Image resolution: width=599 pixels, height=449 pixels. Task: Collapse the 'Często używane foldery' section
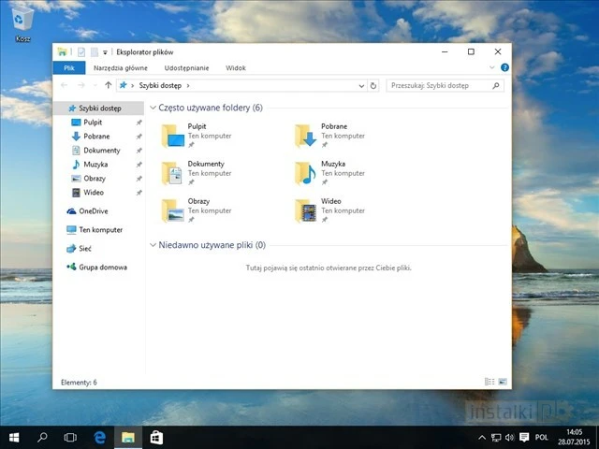click(x=153, y=109)
